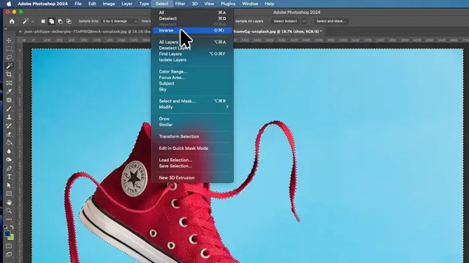Choose Sky in the Select menu

pyautogui.click(x=193, y=89)
